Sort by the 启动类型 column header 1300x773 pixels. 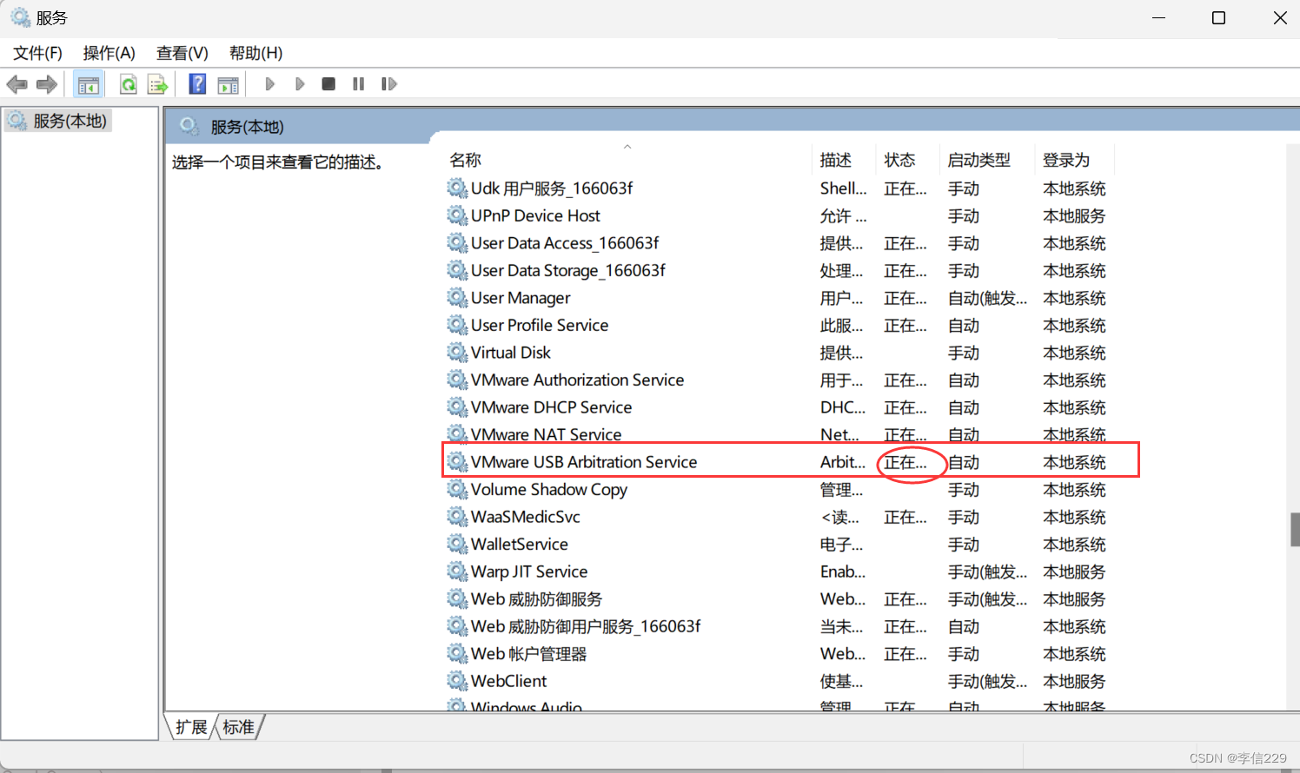coord(987,160)
